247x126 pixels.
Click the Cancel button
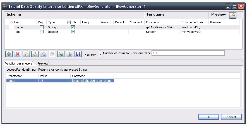tap(231, 117)
